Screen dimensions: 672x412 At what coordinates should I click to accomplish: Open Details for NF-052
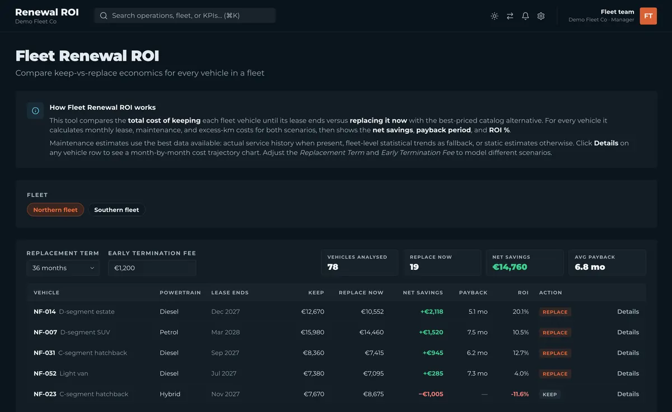coord(628,373)
